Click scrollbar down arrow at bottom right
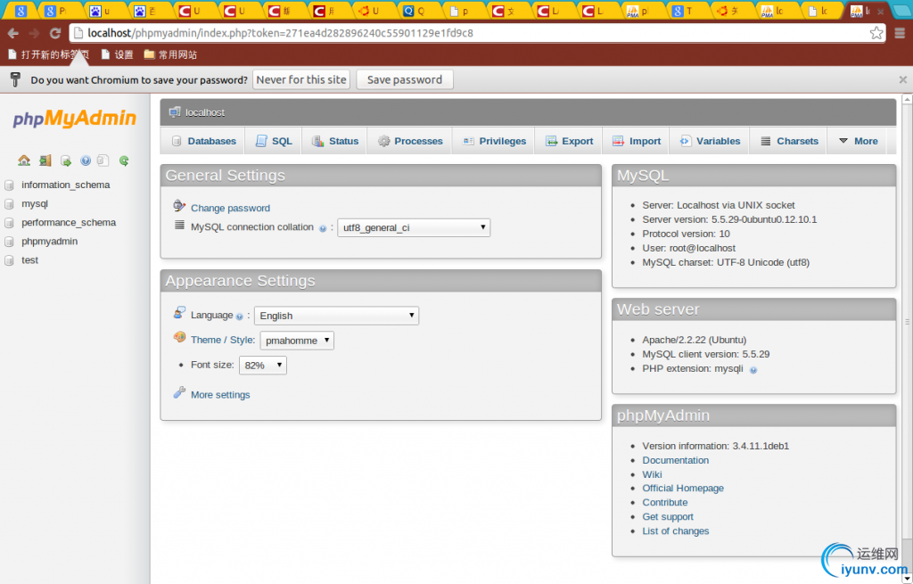 [907, 578]
